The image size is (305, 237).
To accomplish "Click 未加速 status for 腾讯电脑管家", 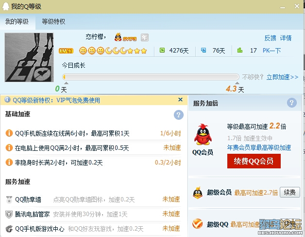I will pos(171,214).
